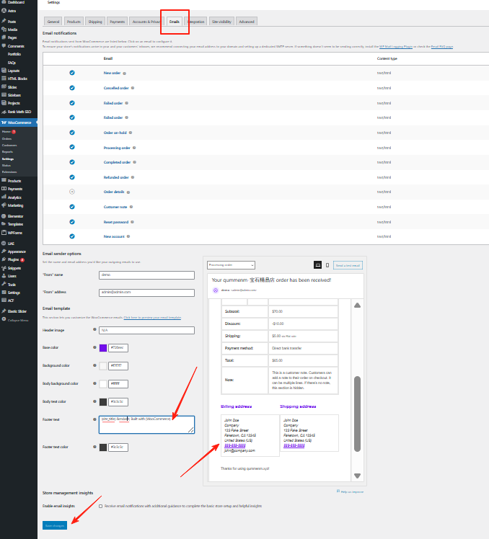Switch to the Advanced settings tab
489x539 pixels.
247,22
